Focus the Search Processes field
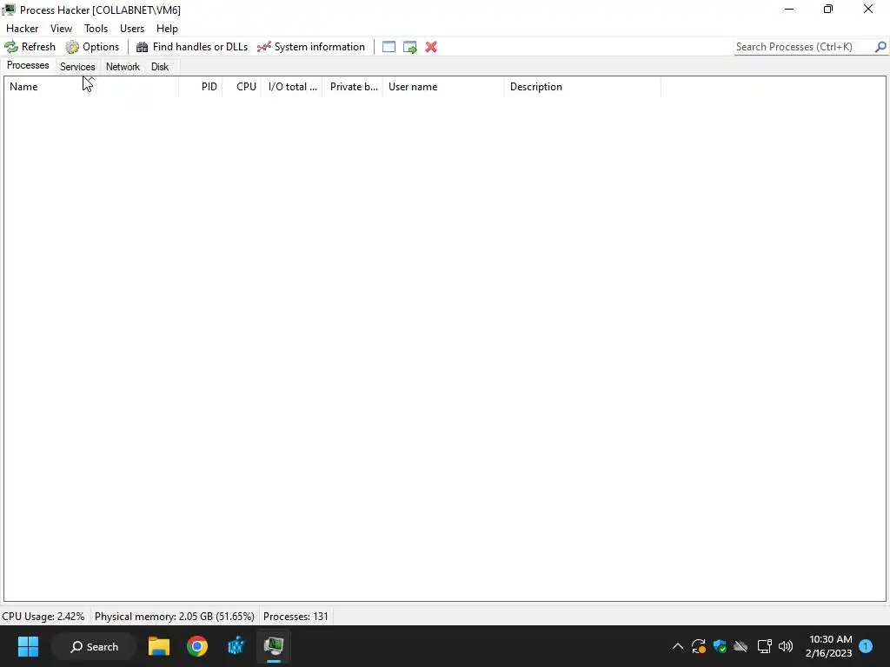This screenshot has height=667, width=890. (804, 47)
